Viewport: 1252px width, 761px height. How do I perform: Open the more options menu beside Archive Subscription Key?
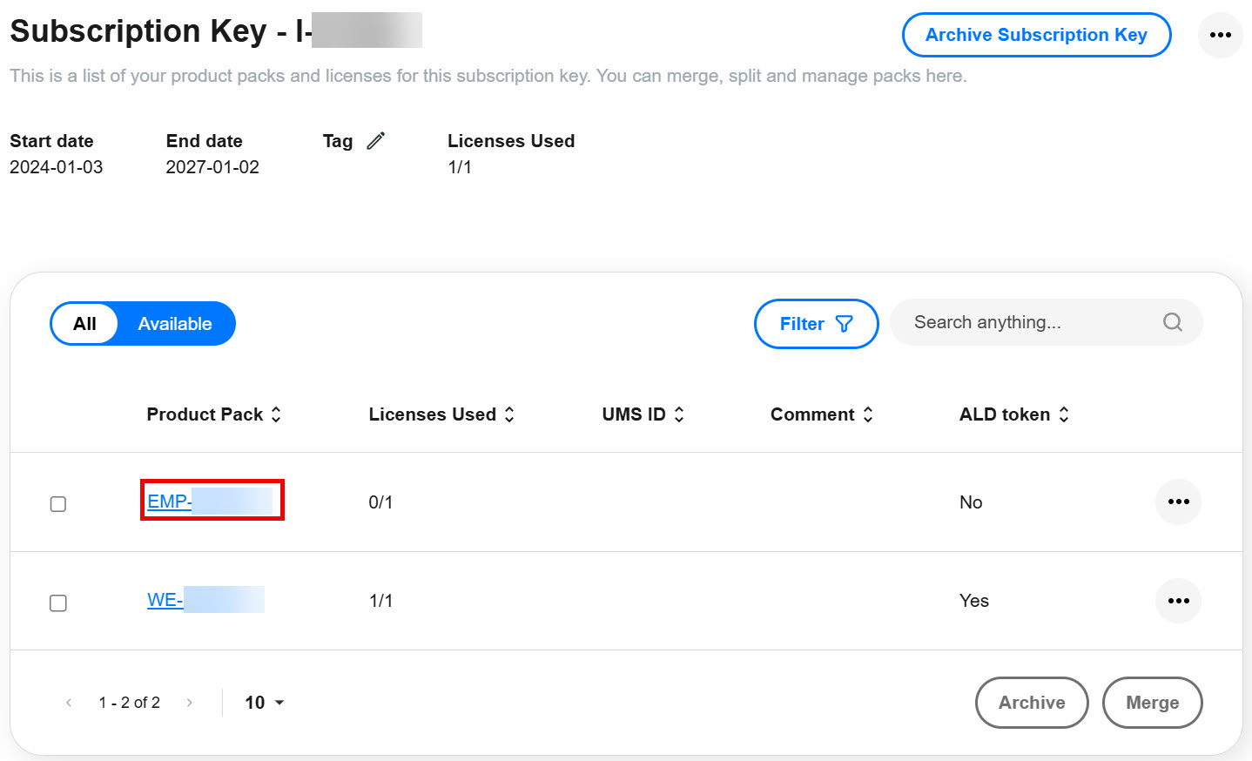1220,35
